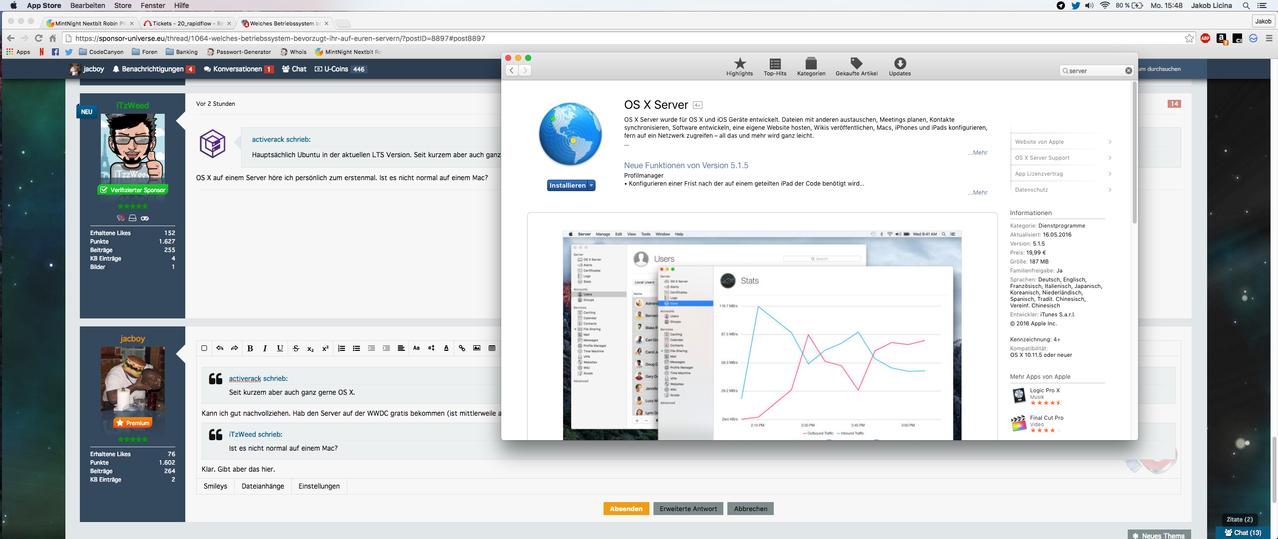The width and height of the screenshot is (1278, 539).
Task: Toggle the source mode square in editor toolbar
Action: (x=204, y=348)
